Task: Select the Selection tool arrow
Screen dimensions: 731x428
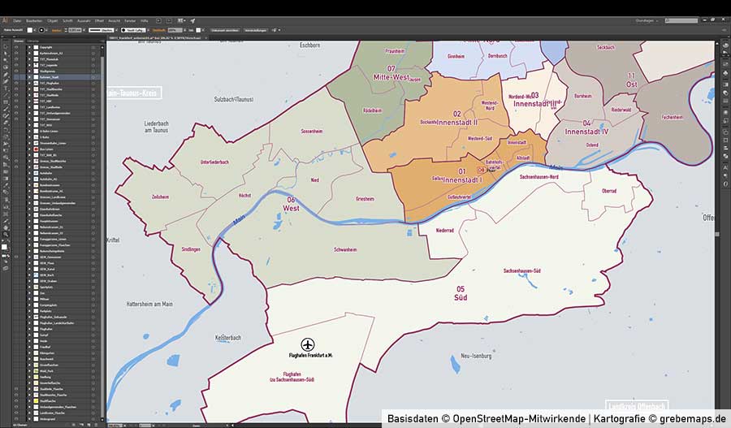Action: (x=6, y=46)
